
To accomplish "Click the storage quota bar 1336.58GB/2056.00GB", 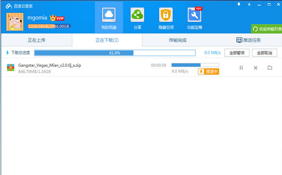I will [x=49, y=27].
